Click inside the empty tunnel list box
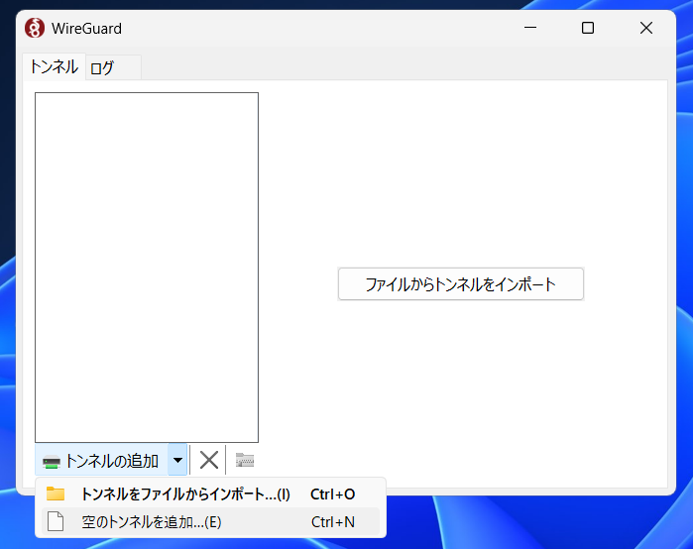693x549 pixels. click(x=147, y=268)
